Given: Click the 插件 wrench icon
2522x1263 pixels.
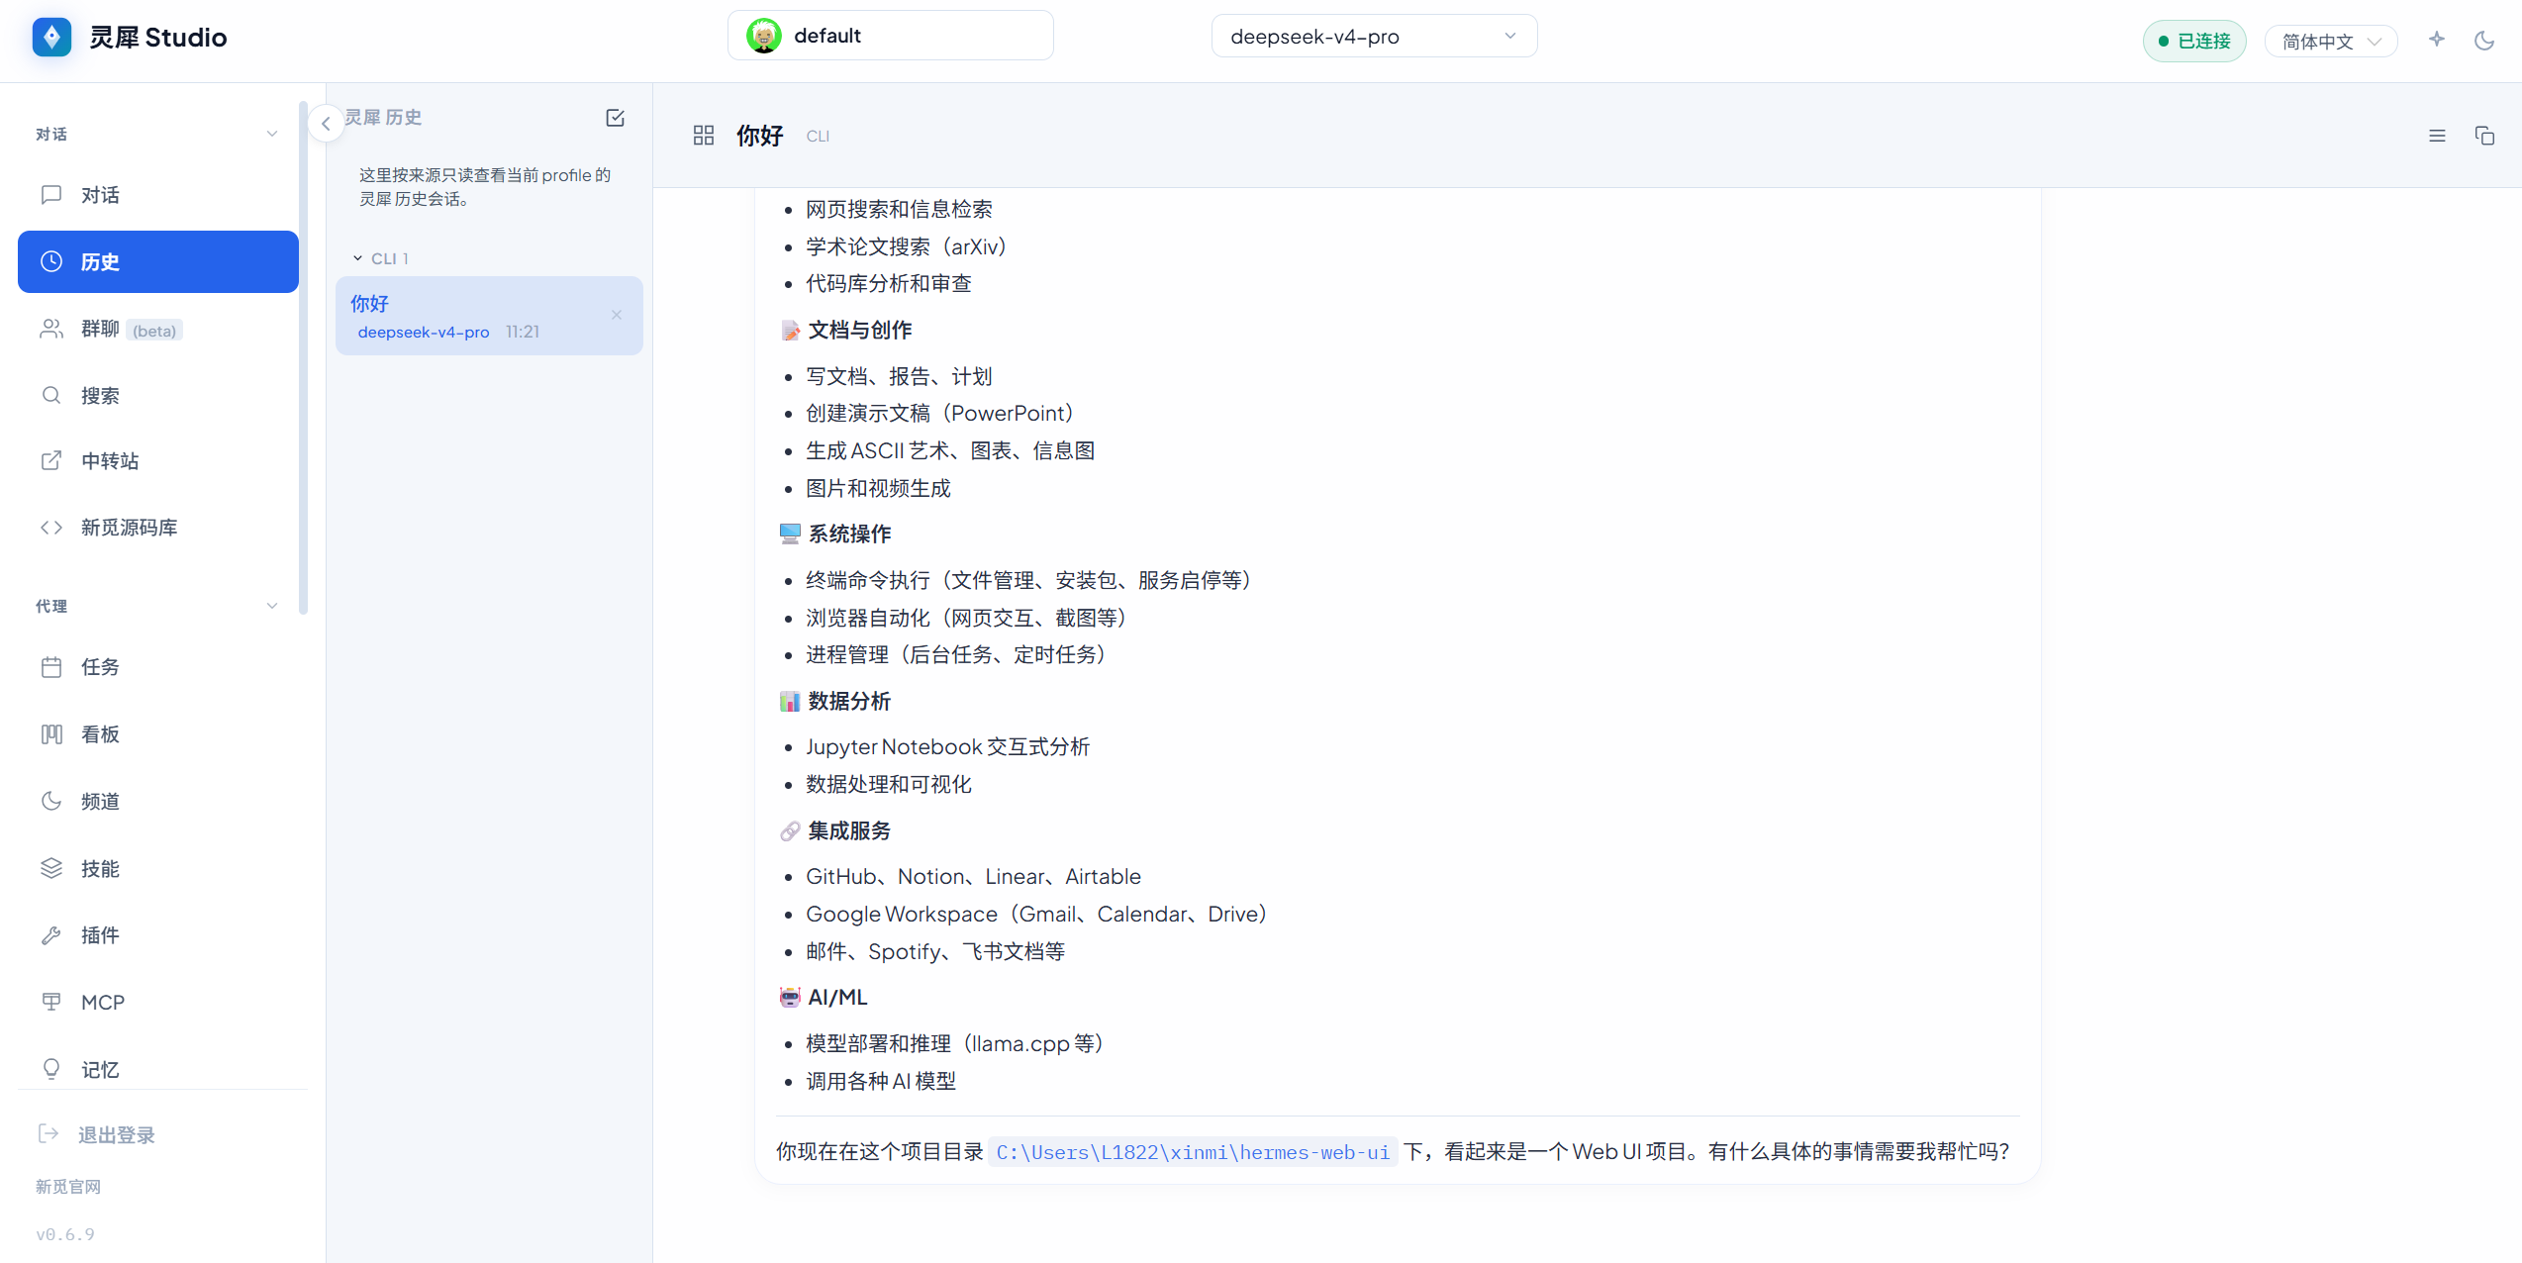Looking at the screenshot, I should pyautogui.click(x=51, y=935).
